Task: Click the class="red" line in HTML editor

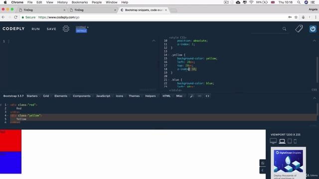Action: [23, 105]
